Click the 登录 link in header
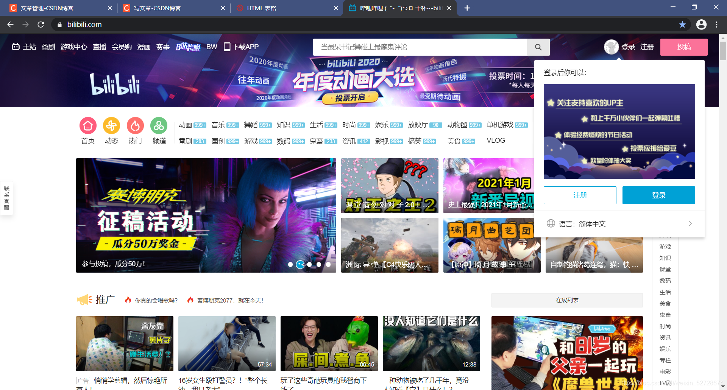The width and height of the screenshot is (727, 390). coord(628,47)
